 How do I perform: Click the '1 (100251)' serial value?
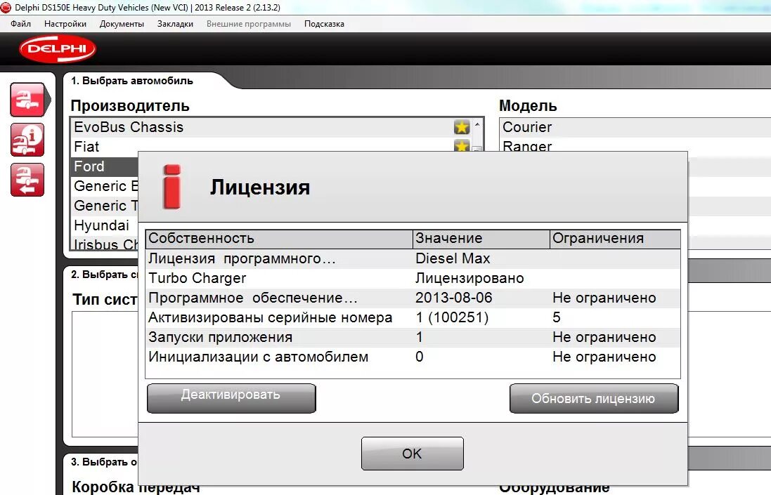click(452, 318)
